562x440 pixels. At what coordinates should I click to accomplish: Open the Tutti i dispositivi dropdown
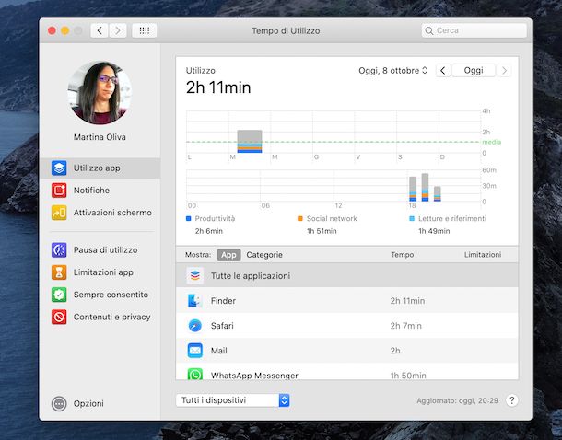pyautogui.click(x=232, y=400)
